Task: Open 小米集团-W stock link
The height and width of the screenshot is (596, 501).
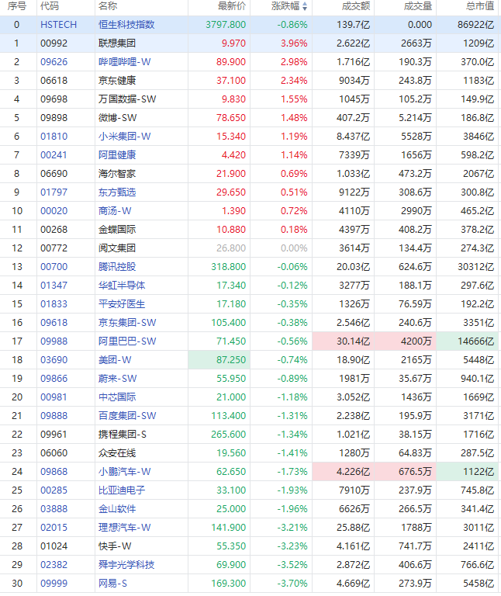Action: 125,137
